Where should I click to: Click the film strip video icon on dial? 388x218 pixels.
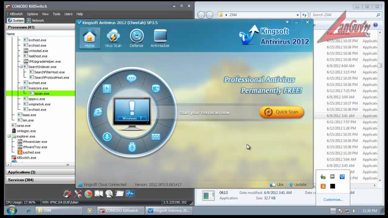tap(107, 88)
